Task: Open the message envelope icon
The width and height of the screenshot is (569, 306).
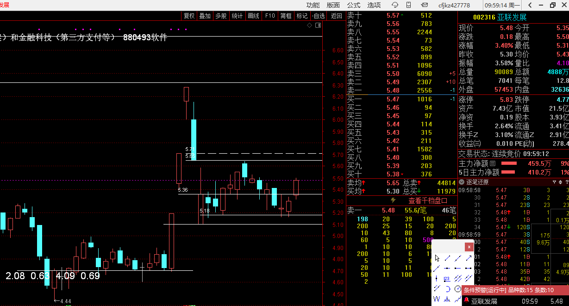Action: pyautogui.click(x=424, y=5)
